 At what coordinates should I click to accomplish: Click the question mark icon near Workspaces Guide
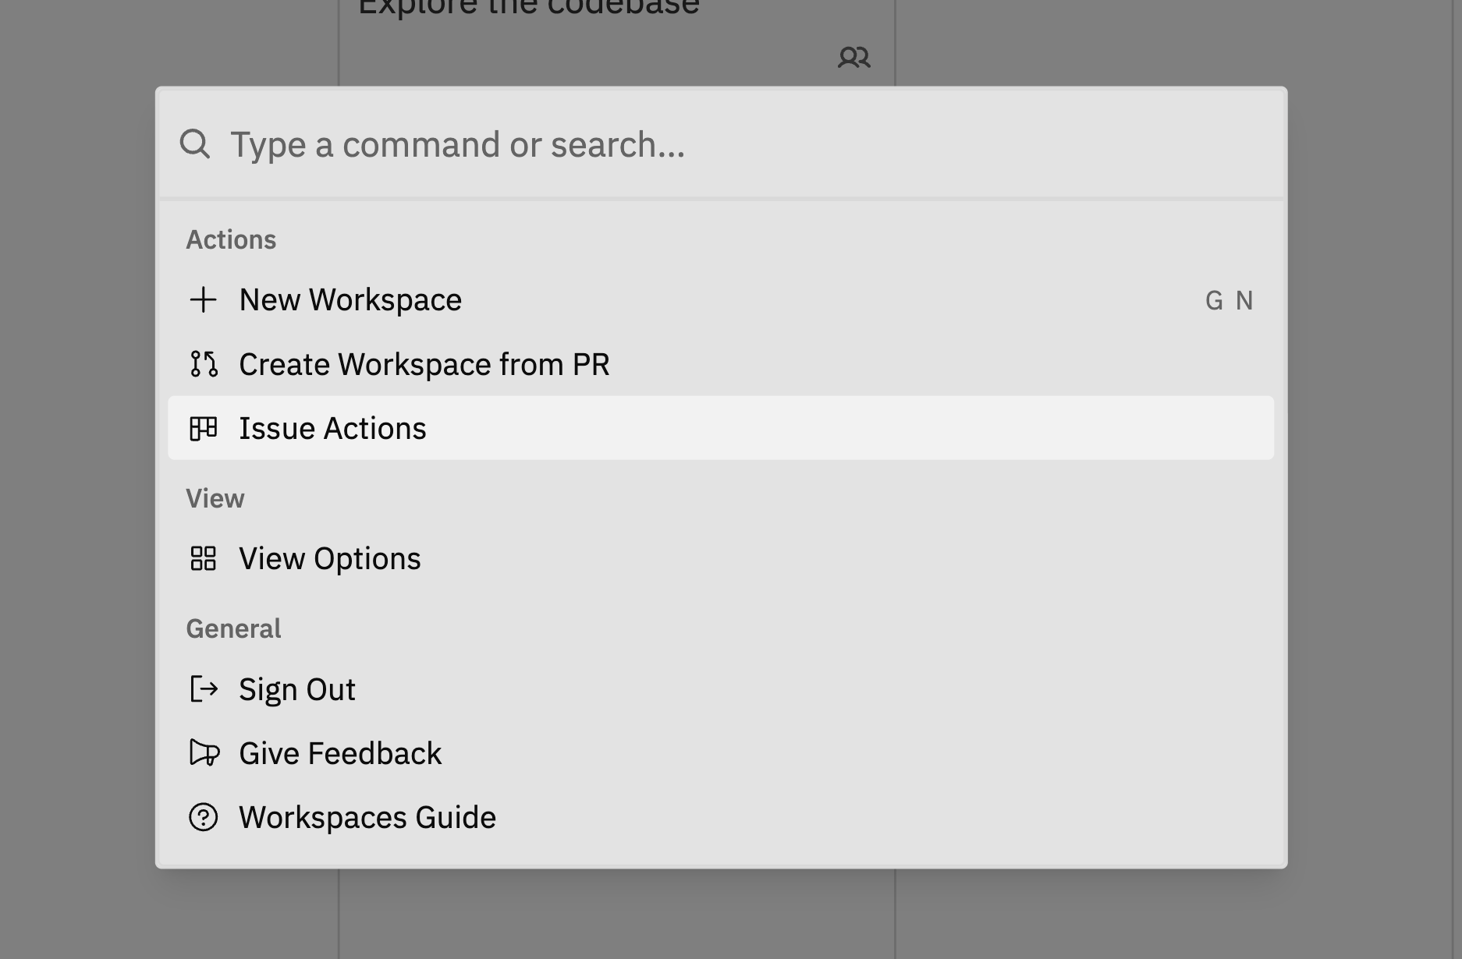[204, 818]
